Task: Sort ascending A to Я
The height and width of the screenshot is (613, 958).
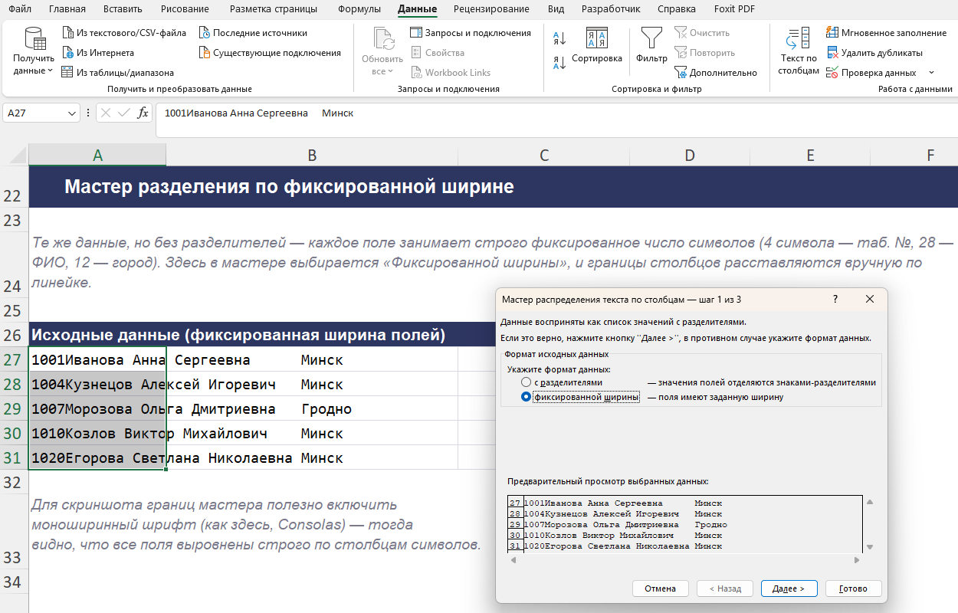Action: 559,38
